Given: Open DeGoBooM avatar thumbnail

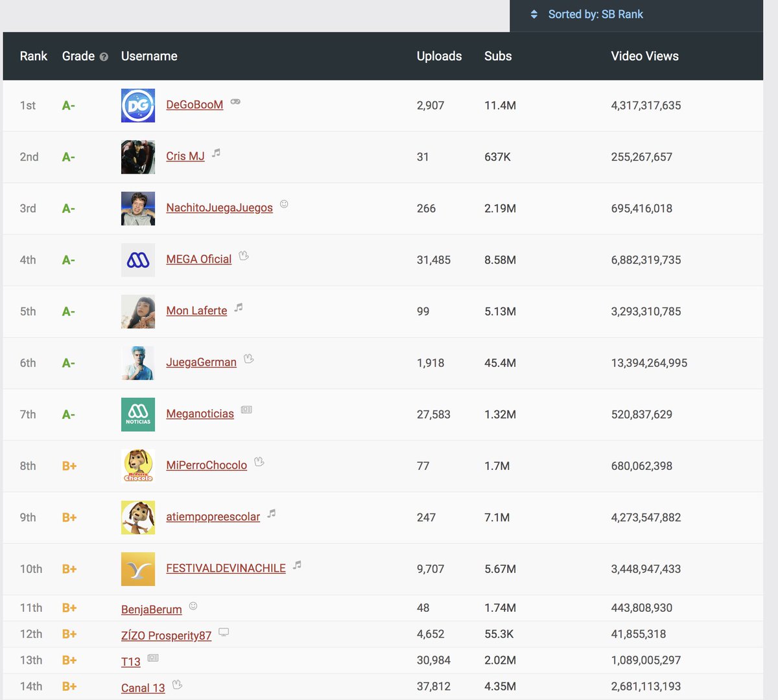Looking at the screenshot, I should coord(138,106).
